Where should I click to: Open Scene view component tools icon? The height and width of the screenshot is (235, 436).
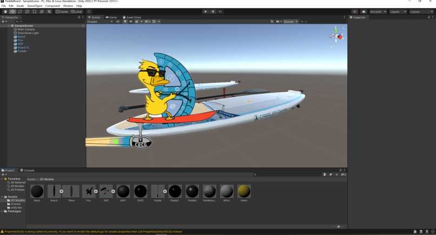(x=272, y=22)
